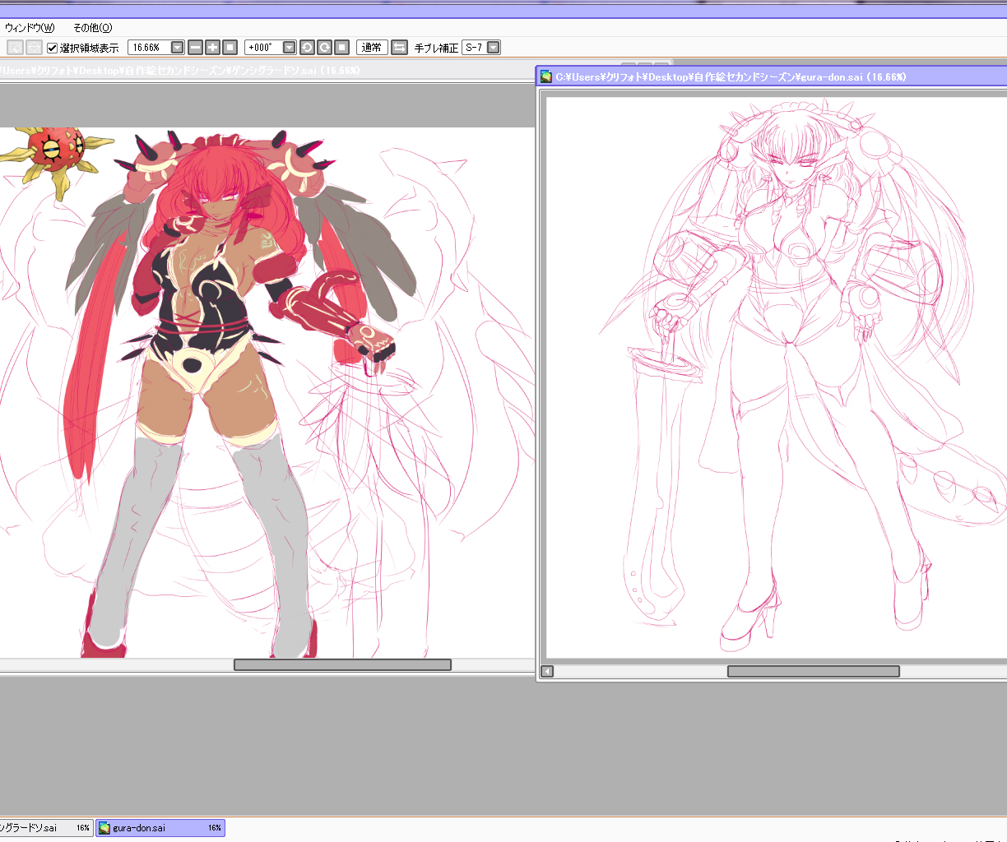Click the reset zoom square icon
The image size is (1007, 842).
pos(230,48)
